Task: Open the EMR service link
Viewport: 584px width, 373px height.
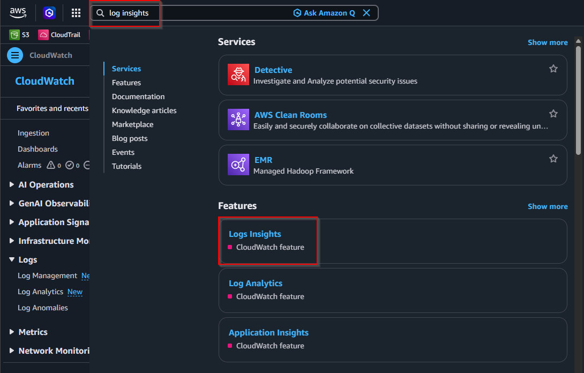Action: point(263,160)
